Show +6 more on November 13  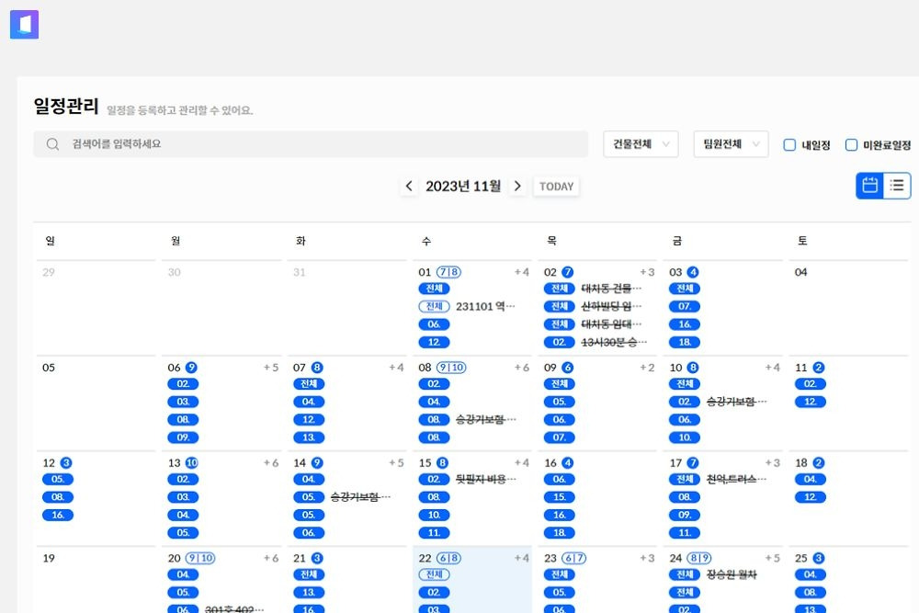[x=271, y=463]
